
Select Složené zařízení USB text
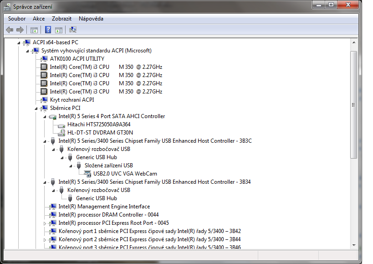pyautogui.click(x=109, y=166)
